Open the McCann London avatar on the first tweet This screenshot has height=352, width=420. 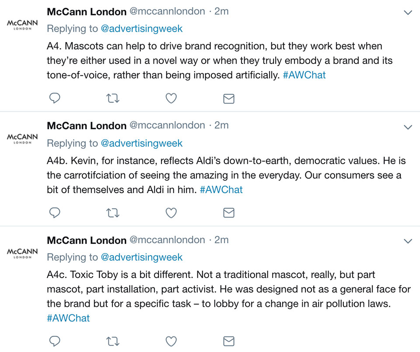click(x=22, y=25)
